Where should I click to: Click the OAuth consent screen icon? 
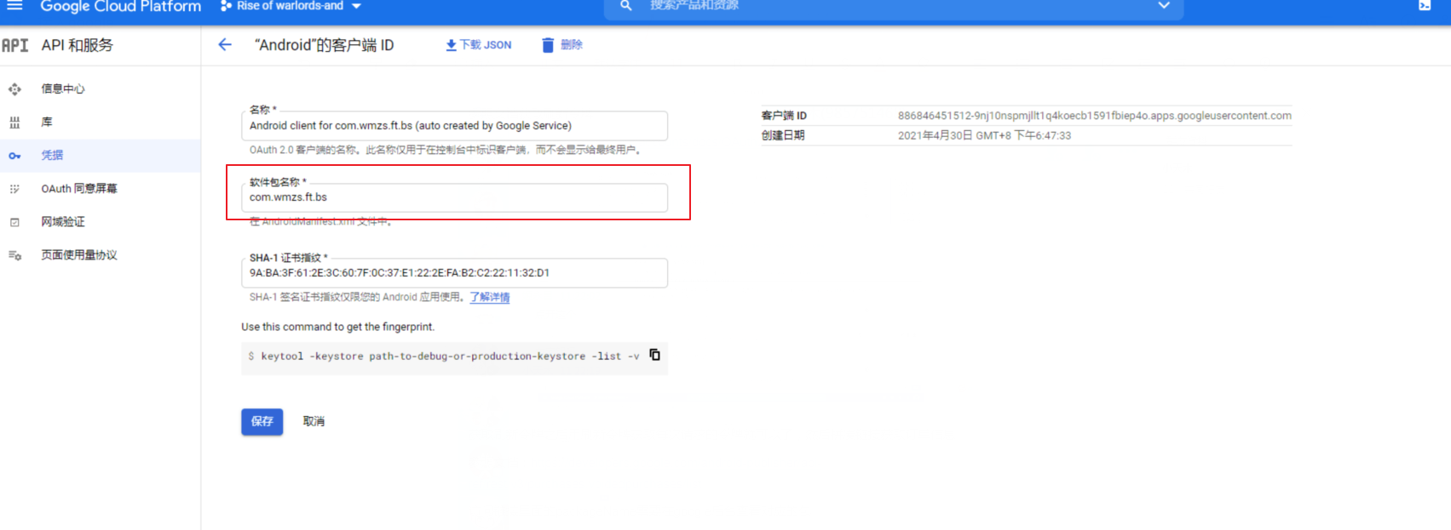14,189
